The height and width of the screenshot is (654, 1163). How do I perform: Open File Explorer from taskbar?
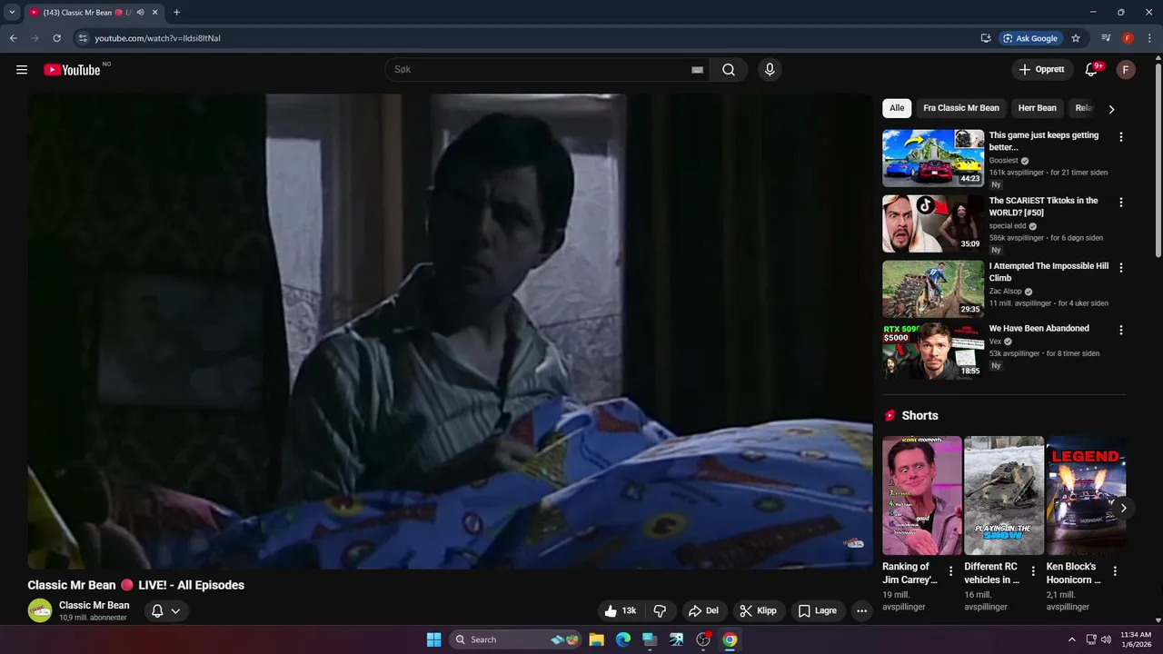tap(597, 639)
